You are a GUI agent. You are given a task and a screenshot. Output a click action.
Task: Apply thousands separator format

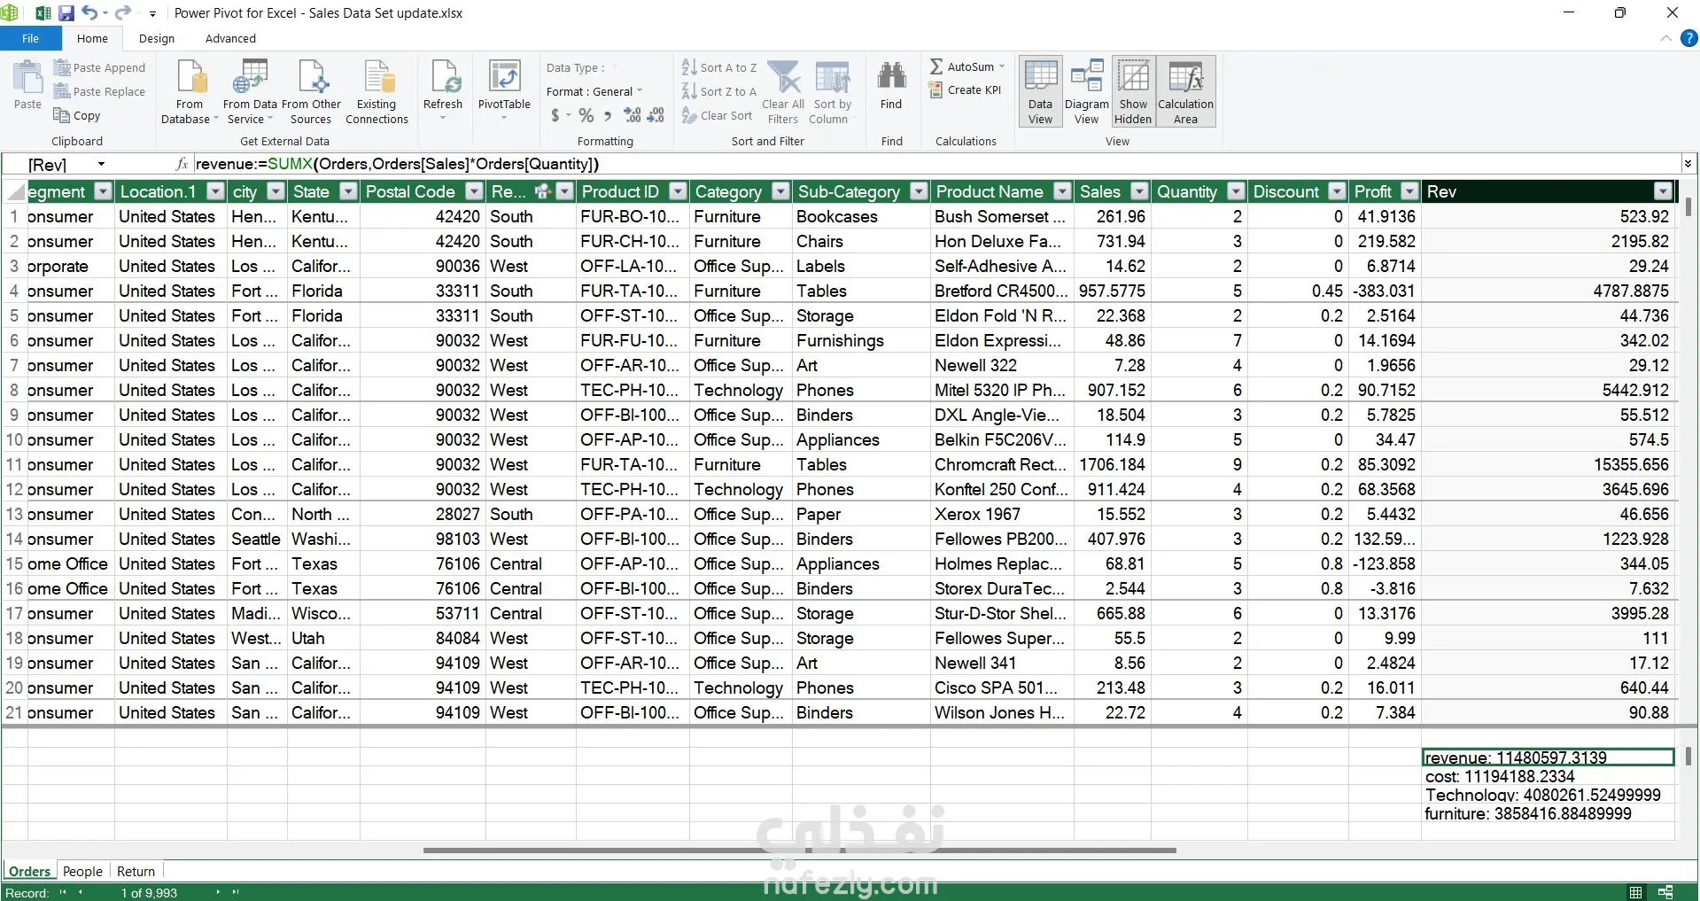coord(608,116)
